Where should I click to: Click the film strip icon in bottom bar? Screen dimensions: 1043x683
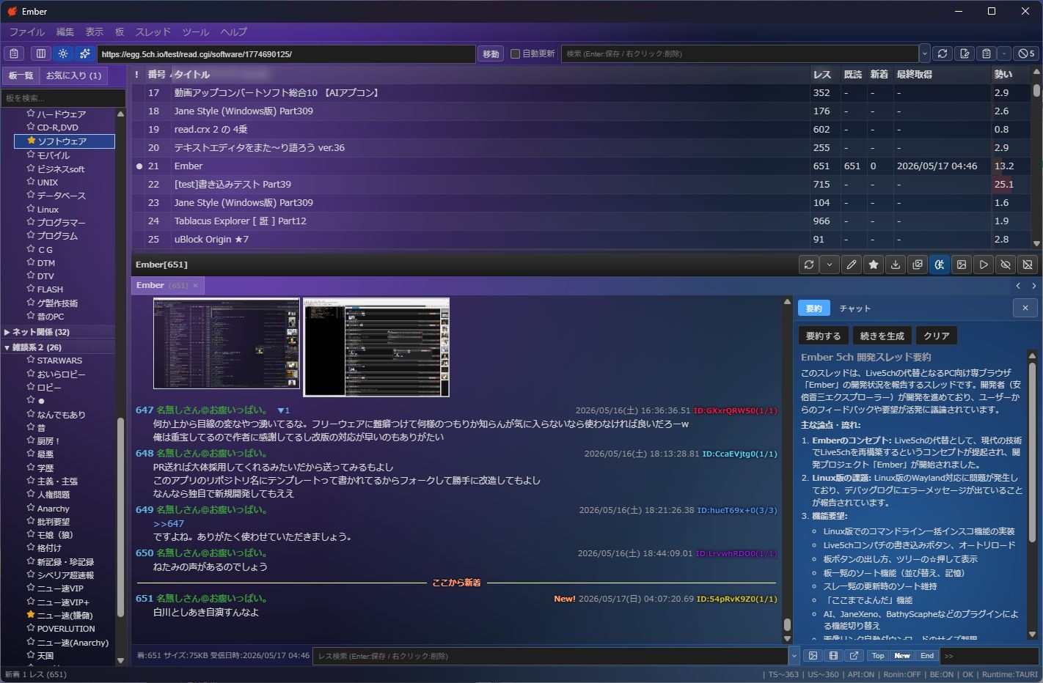click(833, 656)
